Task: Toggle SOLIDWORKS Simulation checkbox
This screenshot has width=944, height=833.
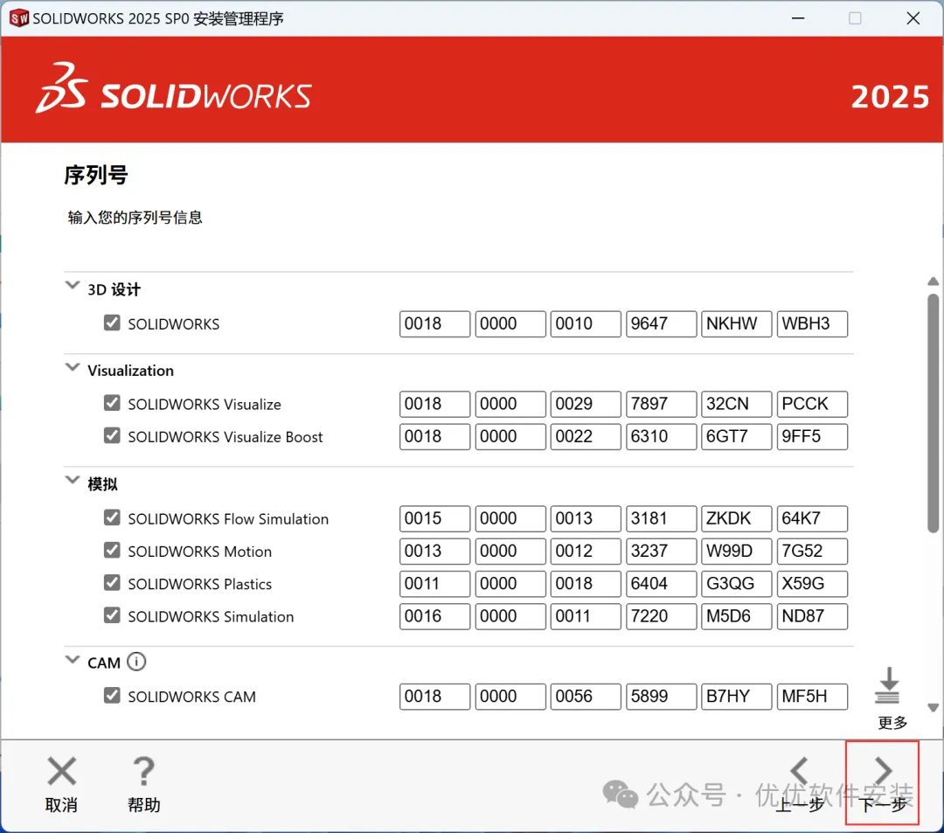Action: click(x=112, y=615)
